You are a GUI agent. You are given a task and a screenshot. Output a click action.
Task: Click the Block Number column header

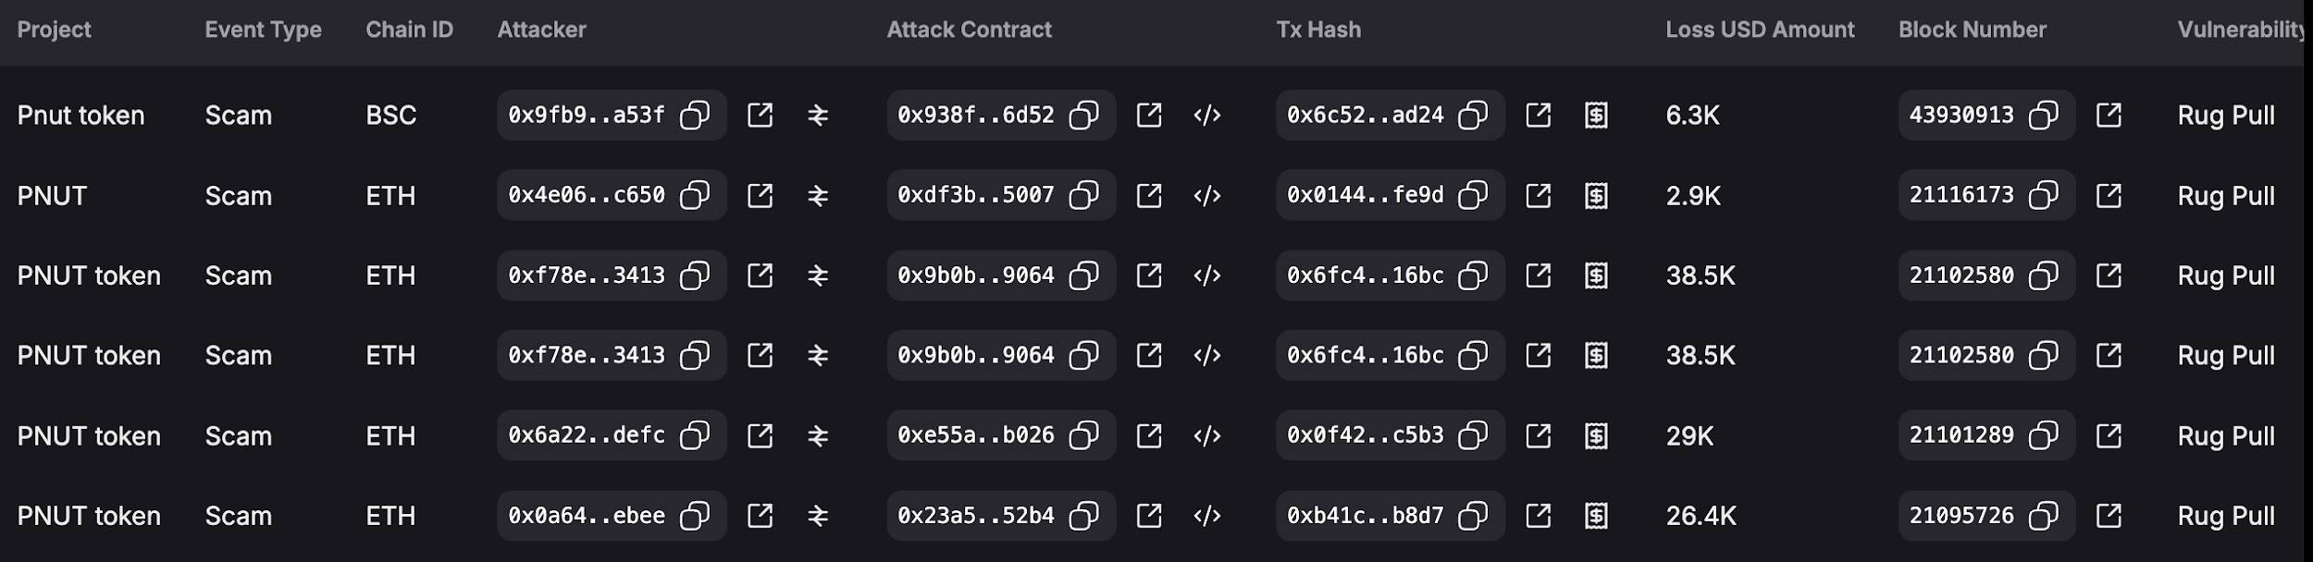pyautogui.click(x=1972, y=30)
